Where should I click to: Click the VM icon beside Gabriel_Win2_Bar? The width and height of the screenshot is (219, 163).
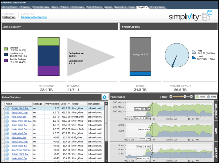click(7, 154)
